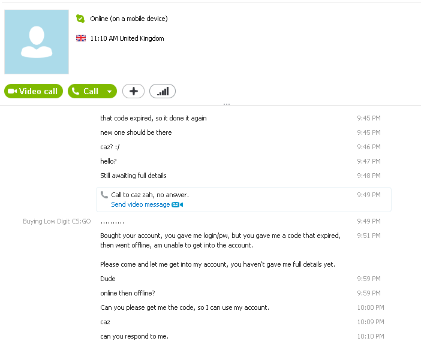421x341 pixels.
Task: Click the phone icon on missed call
Action: pos(104,195)
